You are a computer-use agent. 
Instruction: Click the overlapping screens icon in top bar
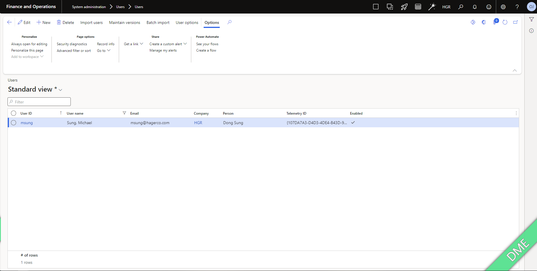coord(390,7)
